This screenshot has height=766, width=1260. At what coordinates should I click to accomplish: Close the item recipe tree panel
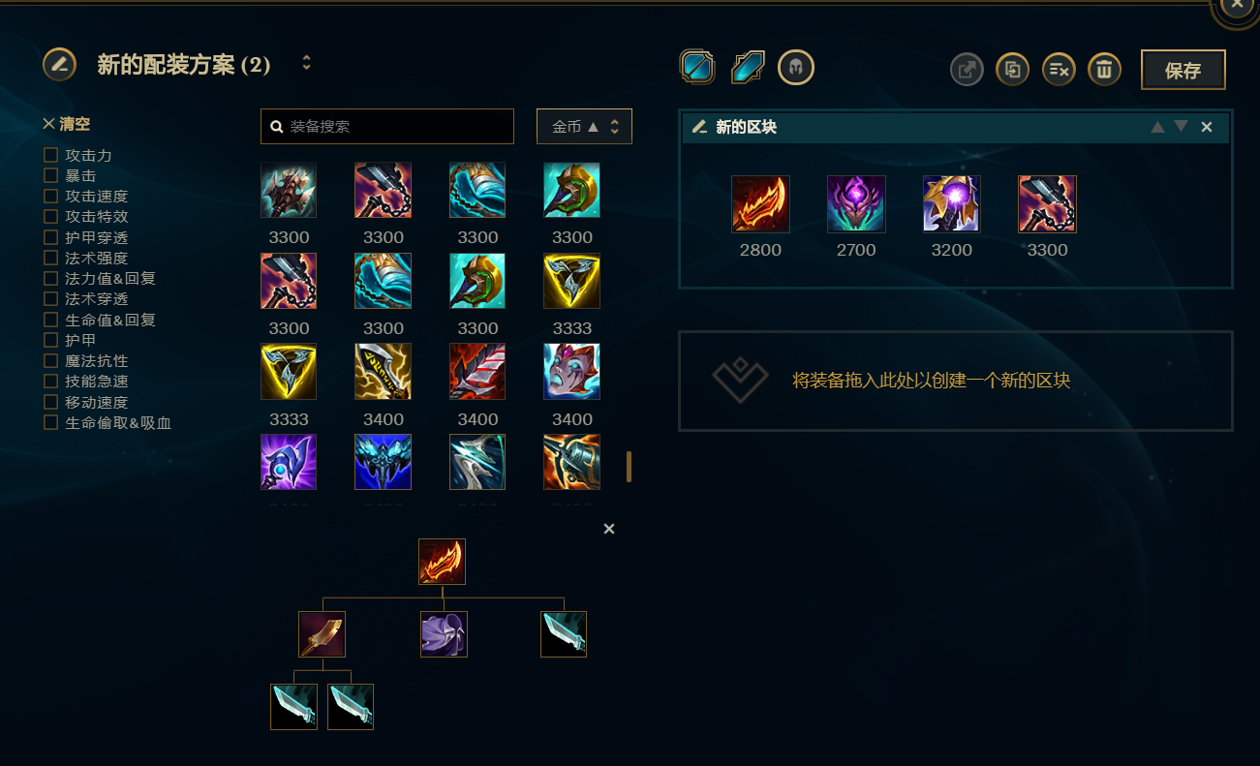[x=609, y=529]
